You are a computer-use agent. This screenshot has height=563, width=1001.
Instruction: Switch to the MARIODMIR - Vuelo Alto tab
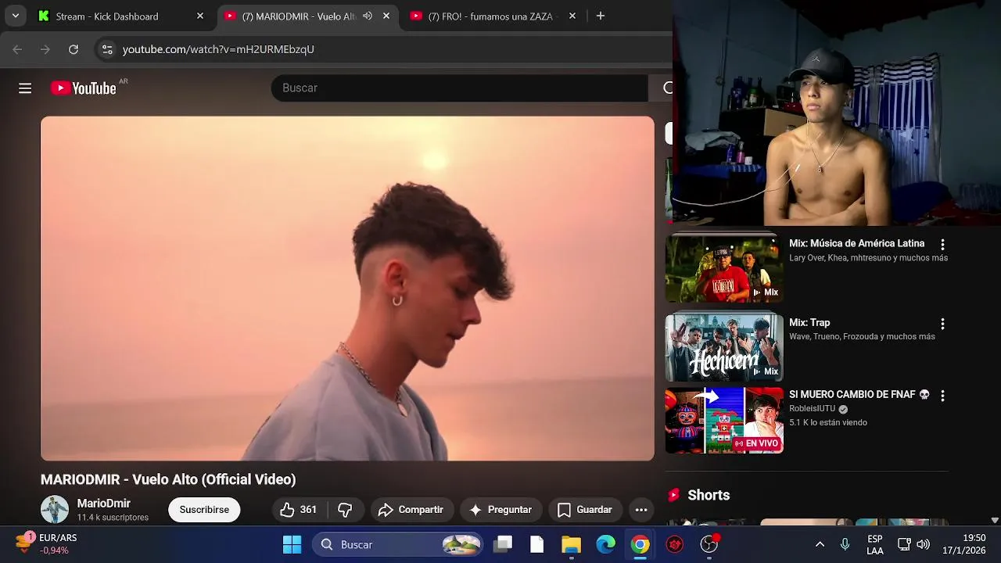point(299,16)
